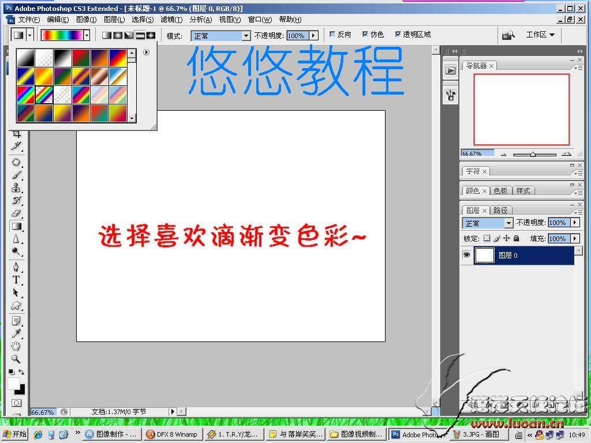
Task: Open layer blend mode 正常 dropdown
Action: click(508, 223)
